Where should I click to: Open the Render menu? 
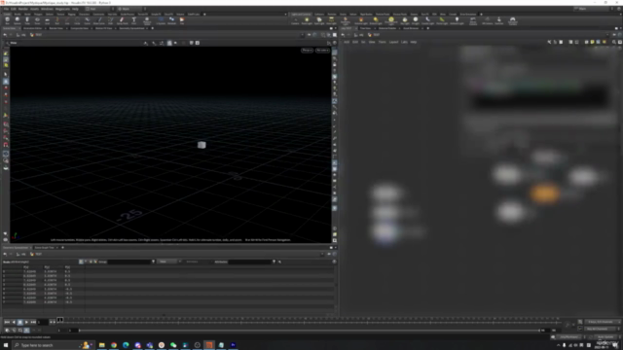23,9
